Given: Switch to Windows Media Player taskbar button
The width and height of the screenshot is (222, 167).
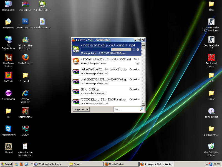Looking at the screenshot, I should (x=51, y=164).
